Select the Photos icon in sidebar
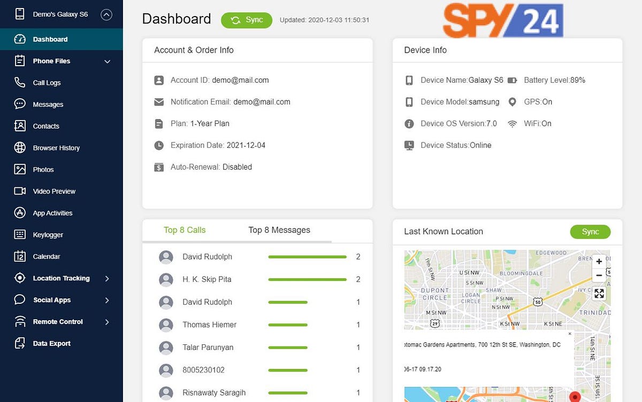642x402 pixels. pyautogui.click(x=20, y=169)
